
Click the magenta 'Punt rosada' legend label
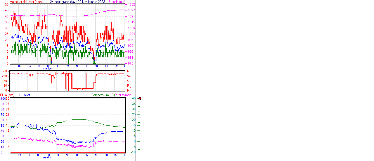[123, 95]
